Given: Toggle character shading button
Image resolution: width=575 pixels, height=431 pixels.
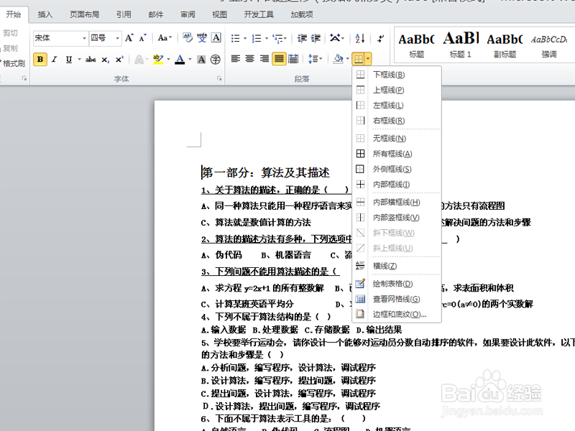Looking at the screenshot, I should coord(201,60).
